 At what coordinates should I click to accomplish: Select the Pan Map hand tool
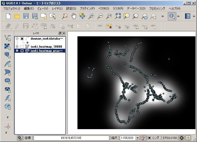point(74,16)
